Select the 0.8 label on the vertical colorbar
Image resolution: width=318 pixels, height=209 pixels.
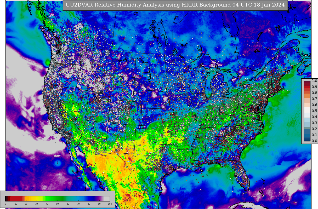coord(314,93)
